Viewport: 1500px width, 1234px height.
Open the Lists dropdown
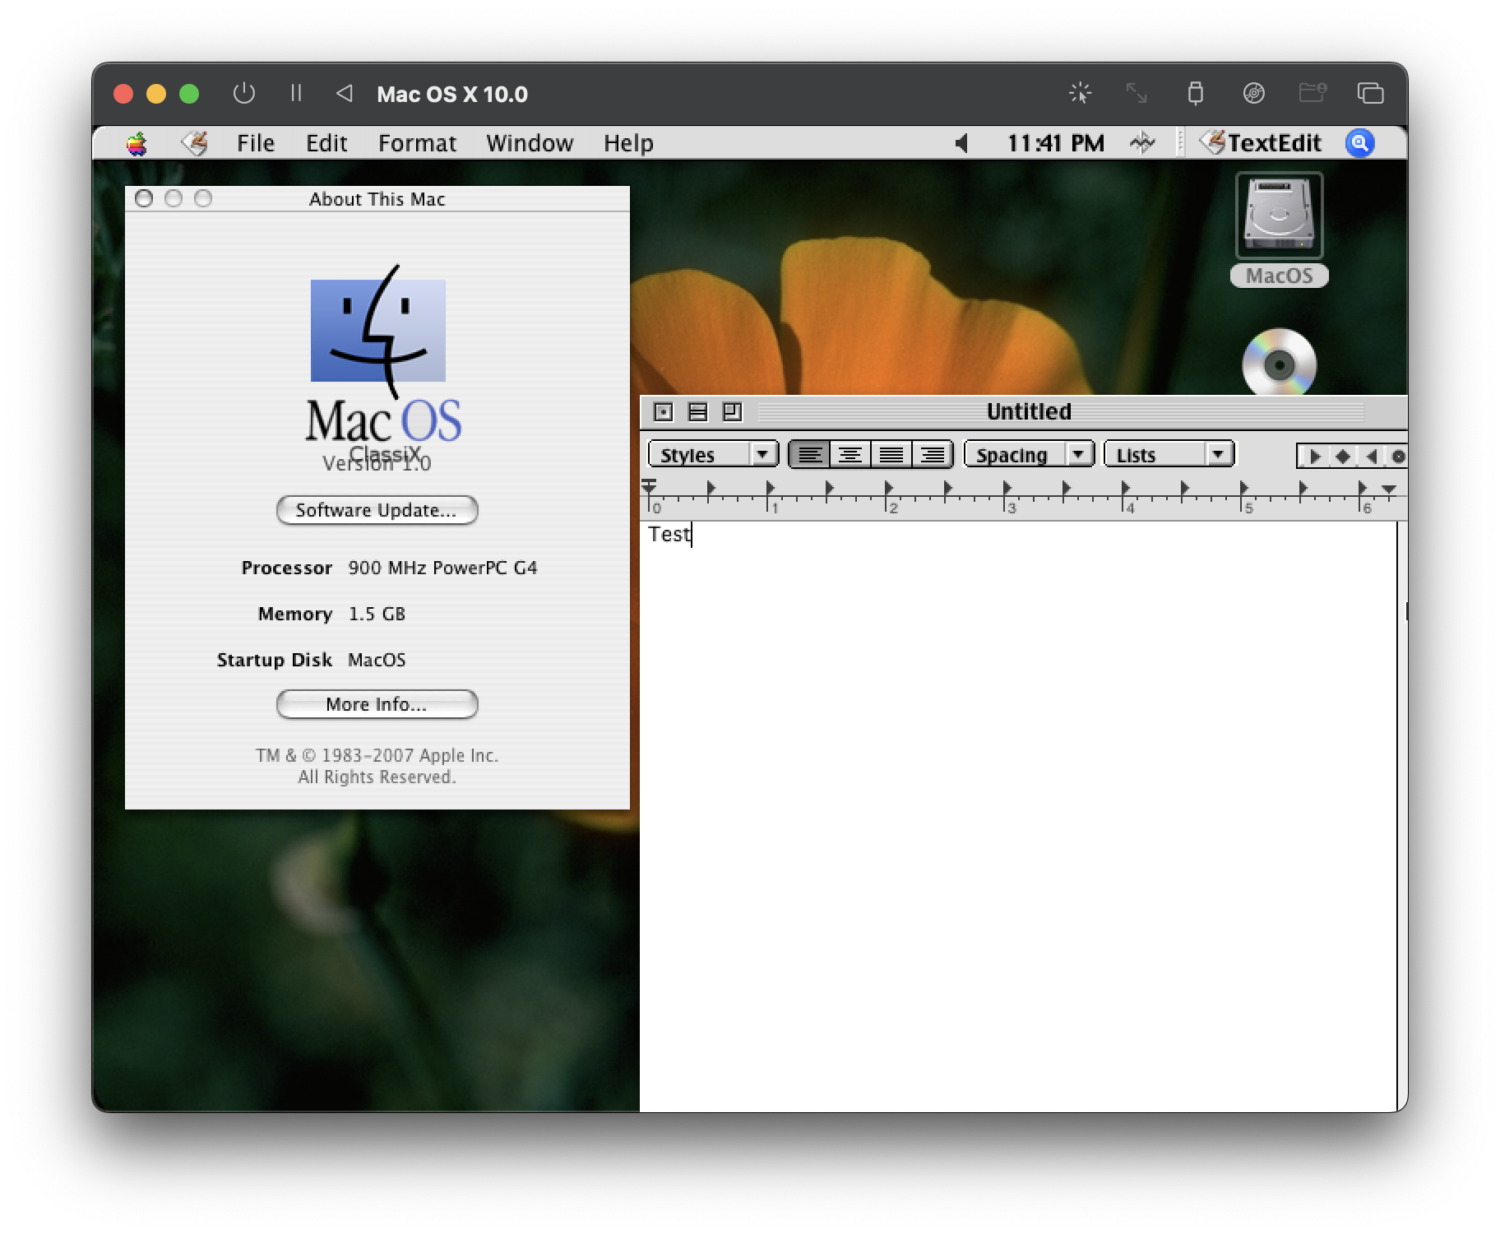(1169, 454)
